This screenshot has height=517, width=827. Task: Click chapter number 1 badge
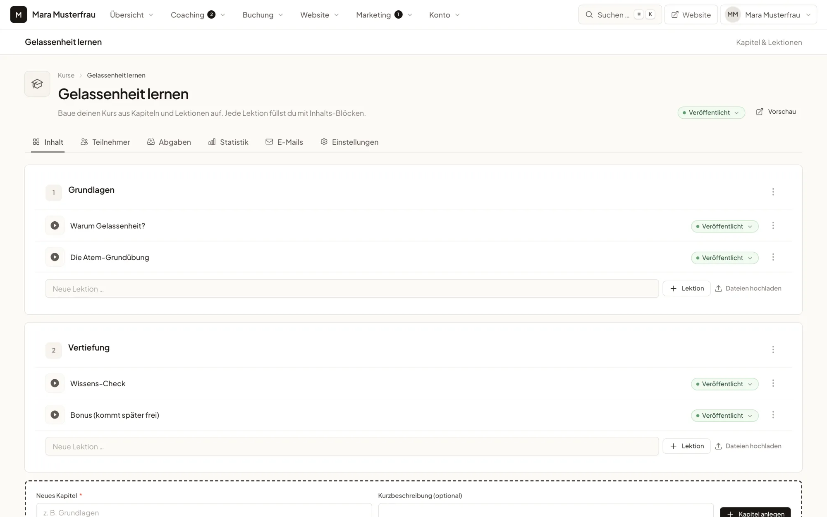(54, 192)
